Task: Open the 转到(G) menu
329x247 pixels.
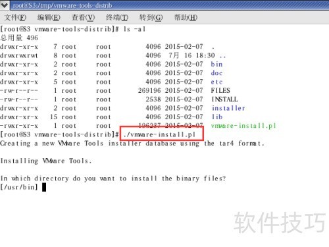Action: 151,17
